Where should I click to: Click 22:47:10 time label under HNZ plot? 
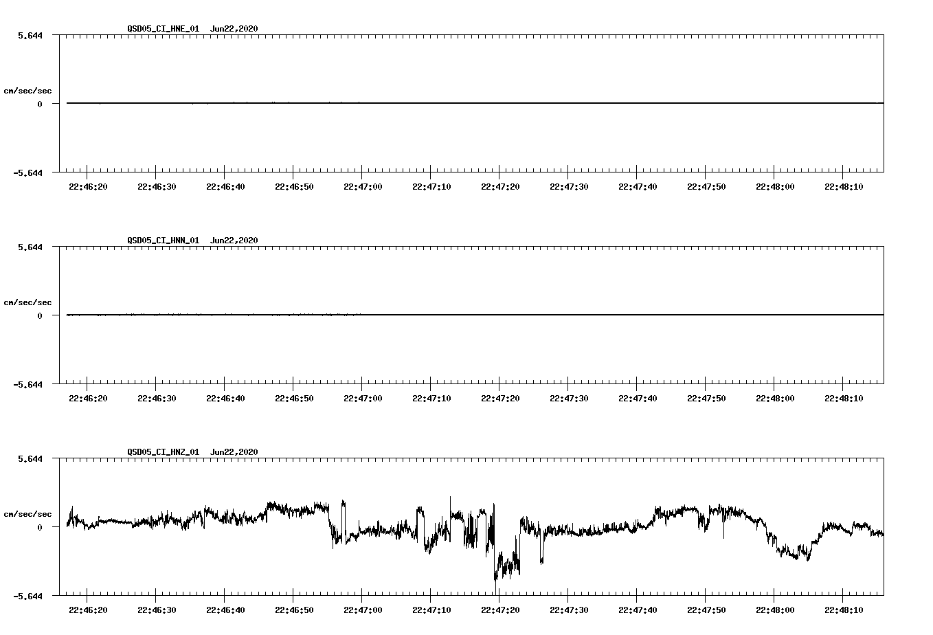pos(431,610)
